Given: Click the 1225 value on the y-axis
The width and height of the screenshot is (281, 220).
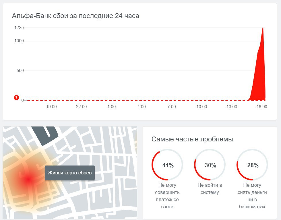Looking at the screenshot, I should click(19, 28).
